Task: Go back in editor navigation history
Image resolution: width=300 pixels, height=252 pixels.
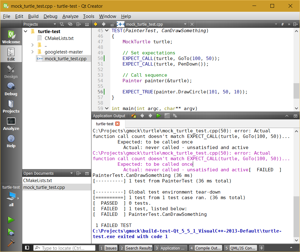Action: (95, 24)
